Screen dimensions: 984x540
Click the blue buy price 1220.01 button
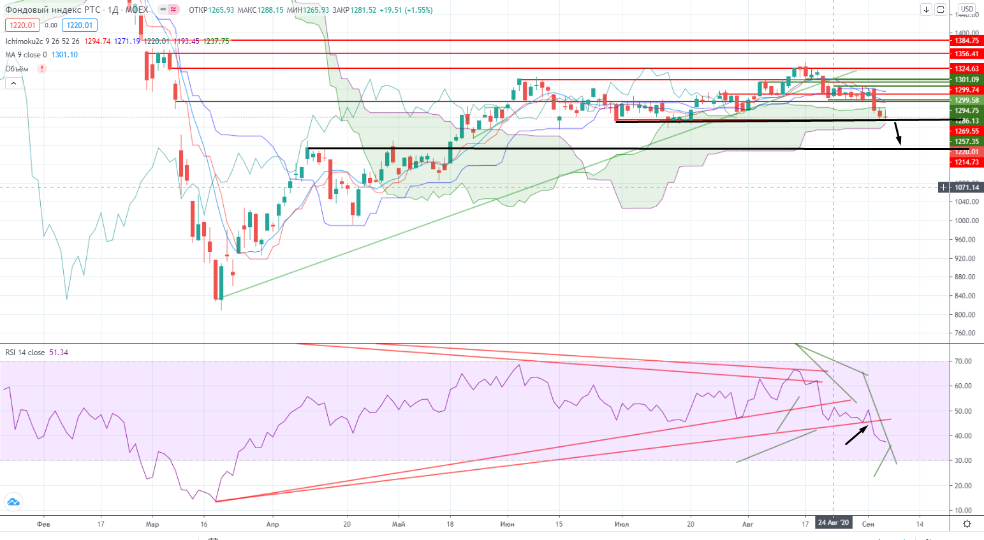[x=80, y=26]
